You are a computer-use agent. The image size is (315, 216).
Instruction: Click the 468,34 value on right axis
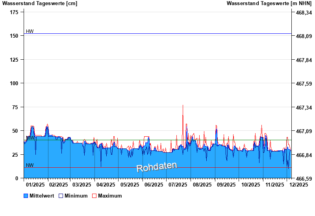[304, 13]
